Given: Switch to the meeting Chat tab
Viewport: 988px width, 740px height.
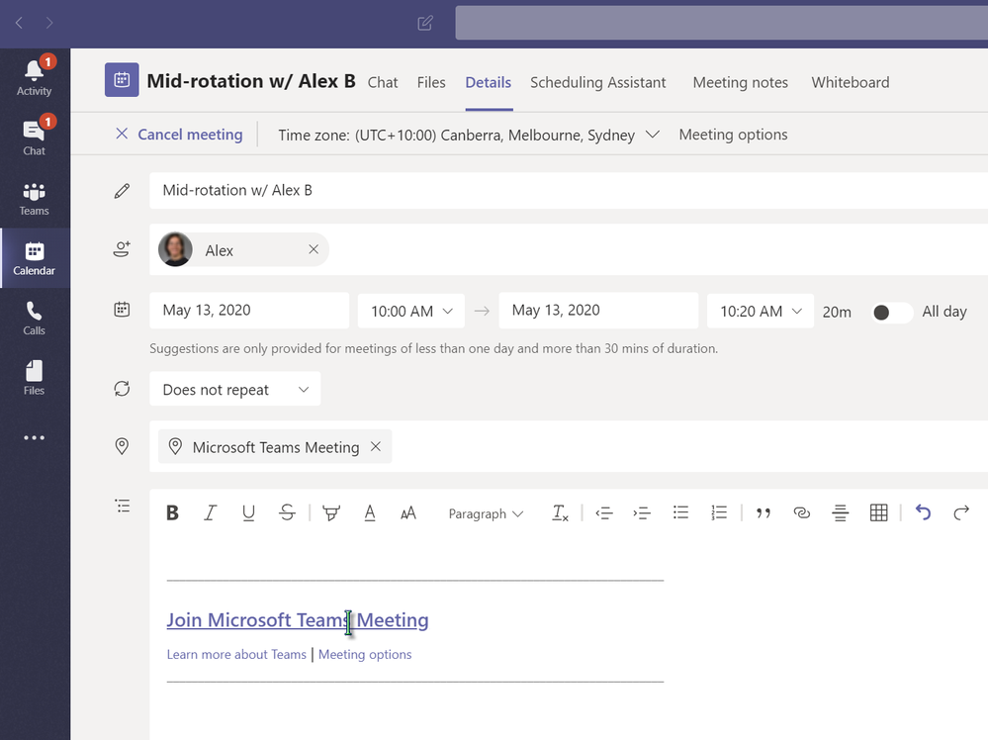Looking at the screenshot, I should (x=383, y=82).
